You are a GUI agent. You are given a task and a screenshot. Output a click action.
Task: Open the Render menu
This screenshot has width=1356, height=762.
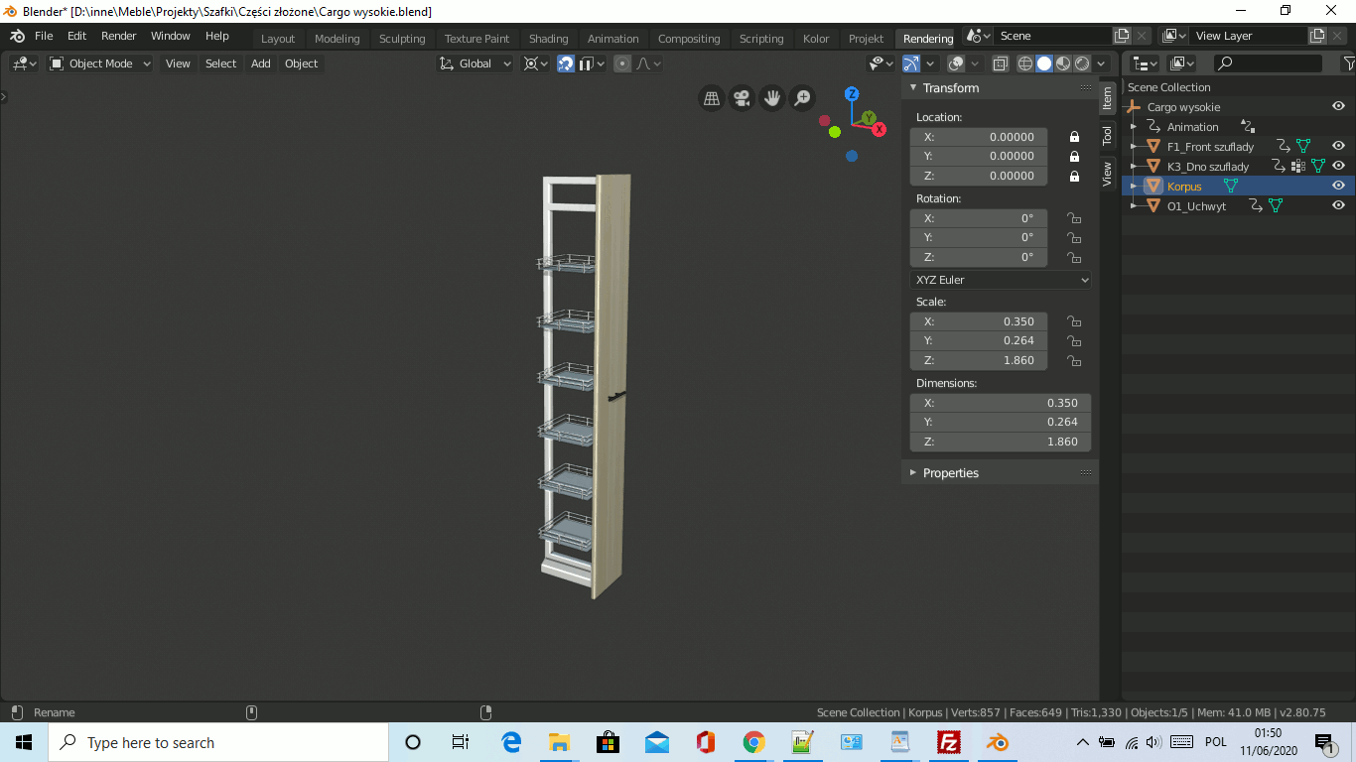(x=119, y=36)
